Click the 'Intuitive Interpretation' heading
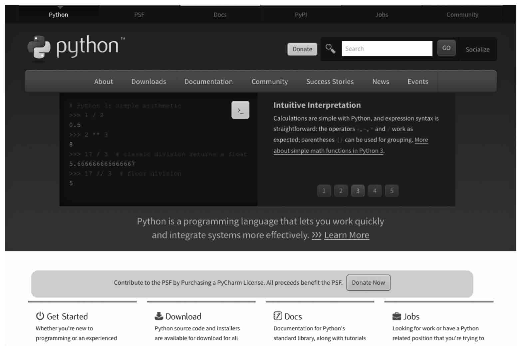532x350 pixels. pyautogui.click(x=317, y=105)
